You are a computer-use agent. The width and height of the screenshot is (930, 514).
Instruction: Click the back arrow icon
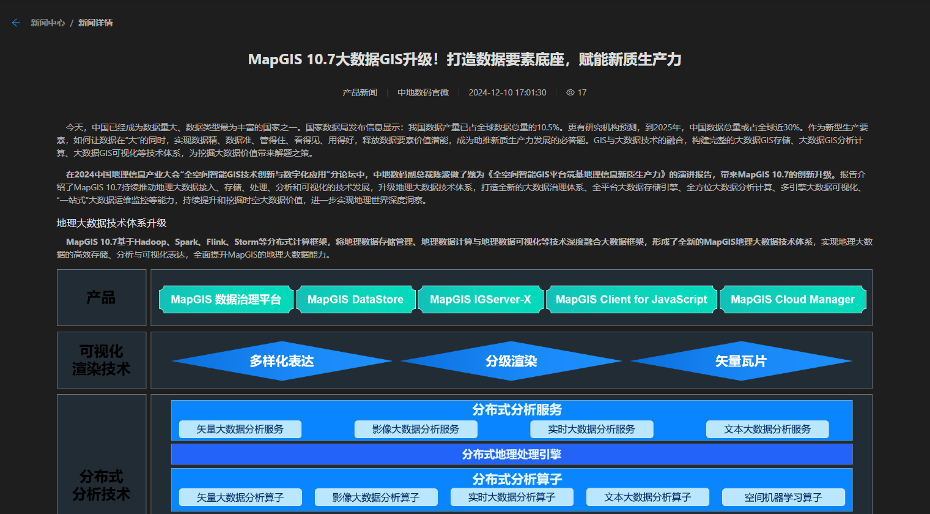click(x=16, y=23)
